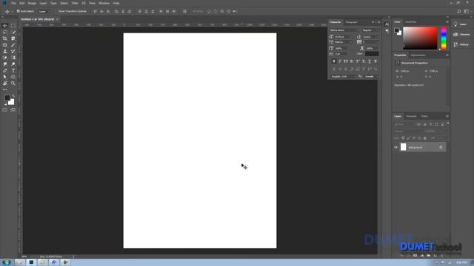The image size is (474, 266).
Task: Click the Background layer lock icon
Action: click(441, 147)
